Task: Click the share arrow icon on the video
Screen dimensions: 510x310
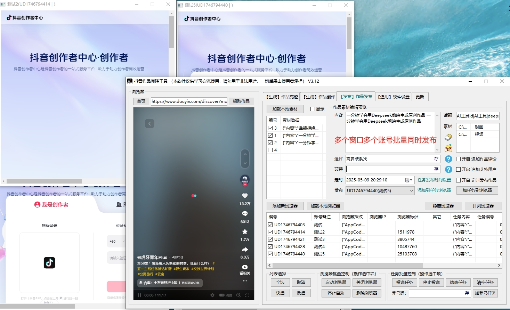Action: coord(245,249)
